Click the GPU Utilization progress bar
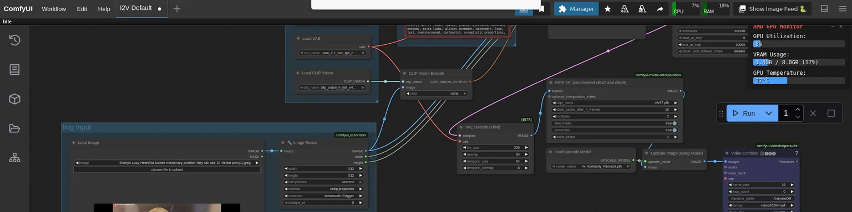This screenshot has height=212, width=852. [799, 44]
